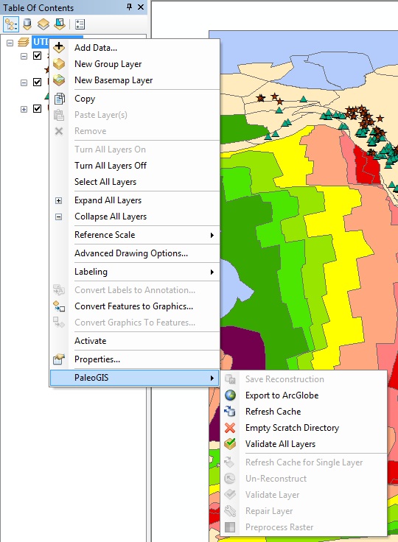Screen dimensions: 398x542
Task: Select Convert Features to Graphics entry
Action: click(133, 306)
